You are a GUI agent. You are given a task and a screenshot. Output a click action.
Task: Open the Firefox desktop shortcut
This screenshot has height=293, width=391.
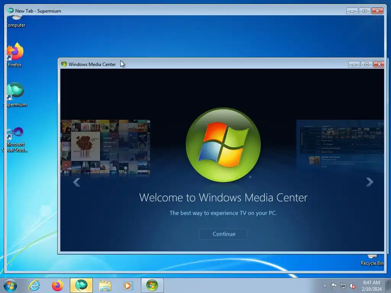[x=15, y=55]
